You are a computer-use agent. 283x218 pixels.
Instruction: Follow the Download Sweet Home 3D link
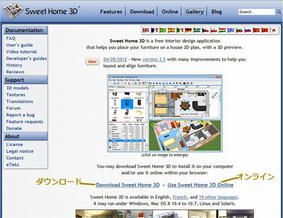point(128,185)
